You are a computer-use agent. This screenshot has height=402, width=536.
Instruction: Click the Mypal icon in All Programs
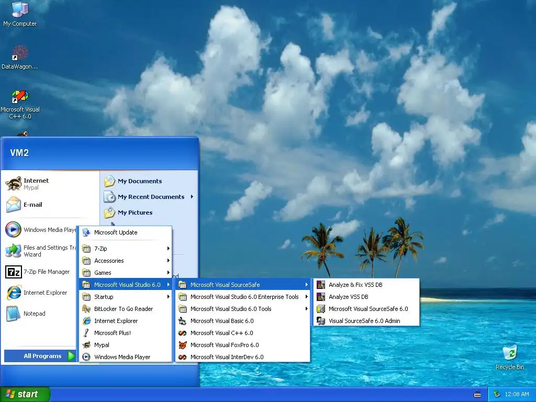pos(86,345)
